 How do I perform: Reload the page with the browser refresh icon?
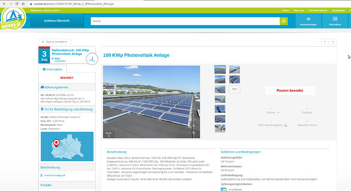point(17,4)
